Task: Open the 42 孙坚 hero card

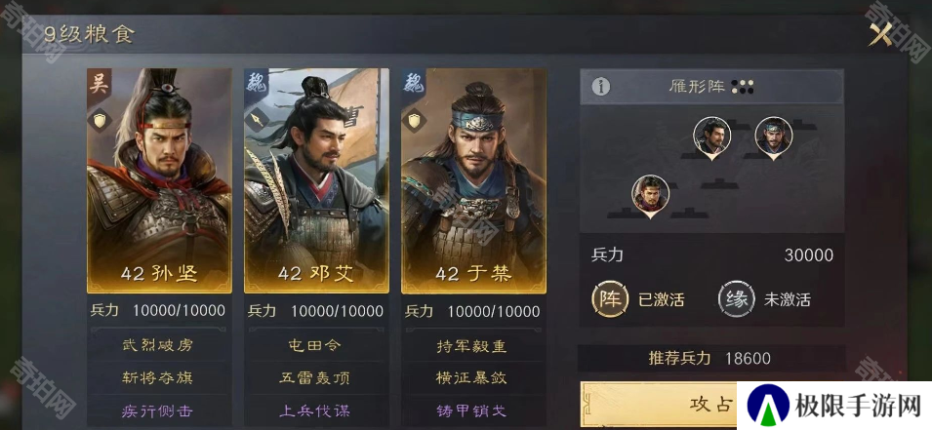Action: click(159, 180)
